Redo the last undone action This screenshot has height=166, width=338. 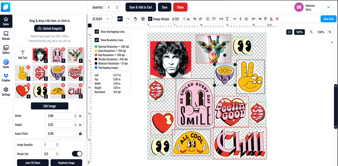127,19
